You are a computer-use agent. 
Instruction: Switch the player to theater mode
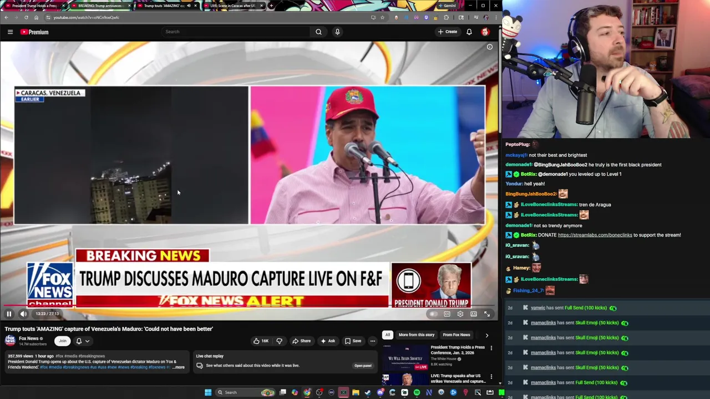click(474, 314)
